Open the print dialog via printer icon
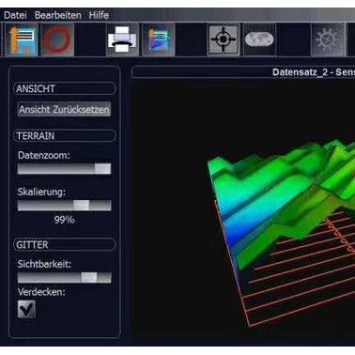 (122, 40)
